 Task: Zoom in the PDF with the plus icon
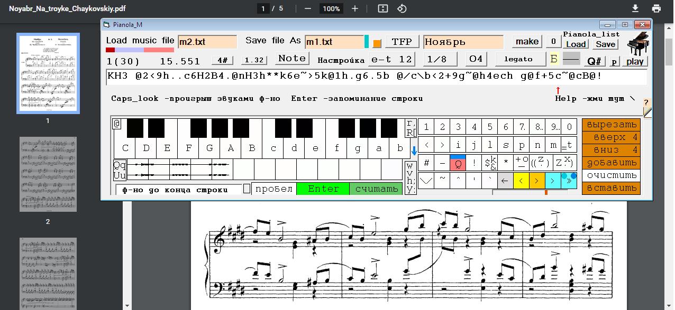355,8
